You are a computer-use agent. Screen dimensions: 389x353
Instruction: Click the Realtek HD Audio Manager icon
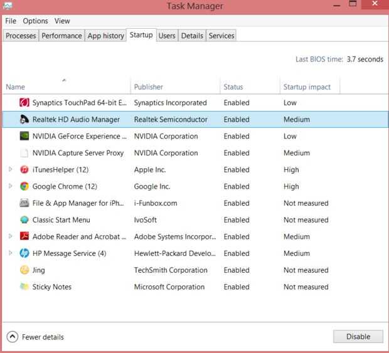pyautogui.click(x=24, y=119)
